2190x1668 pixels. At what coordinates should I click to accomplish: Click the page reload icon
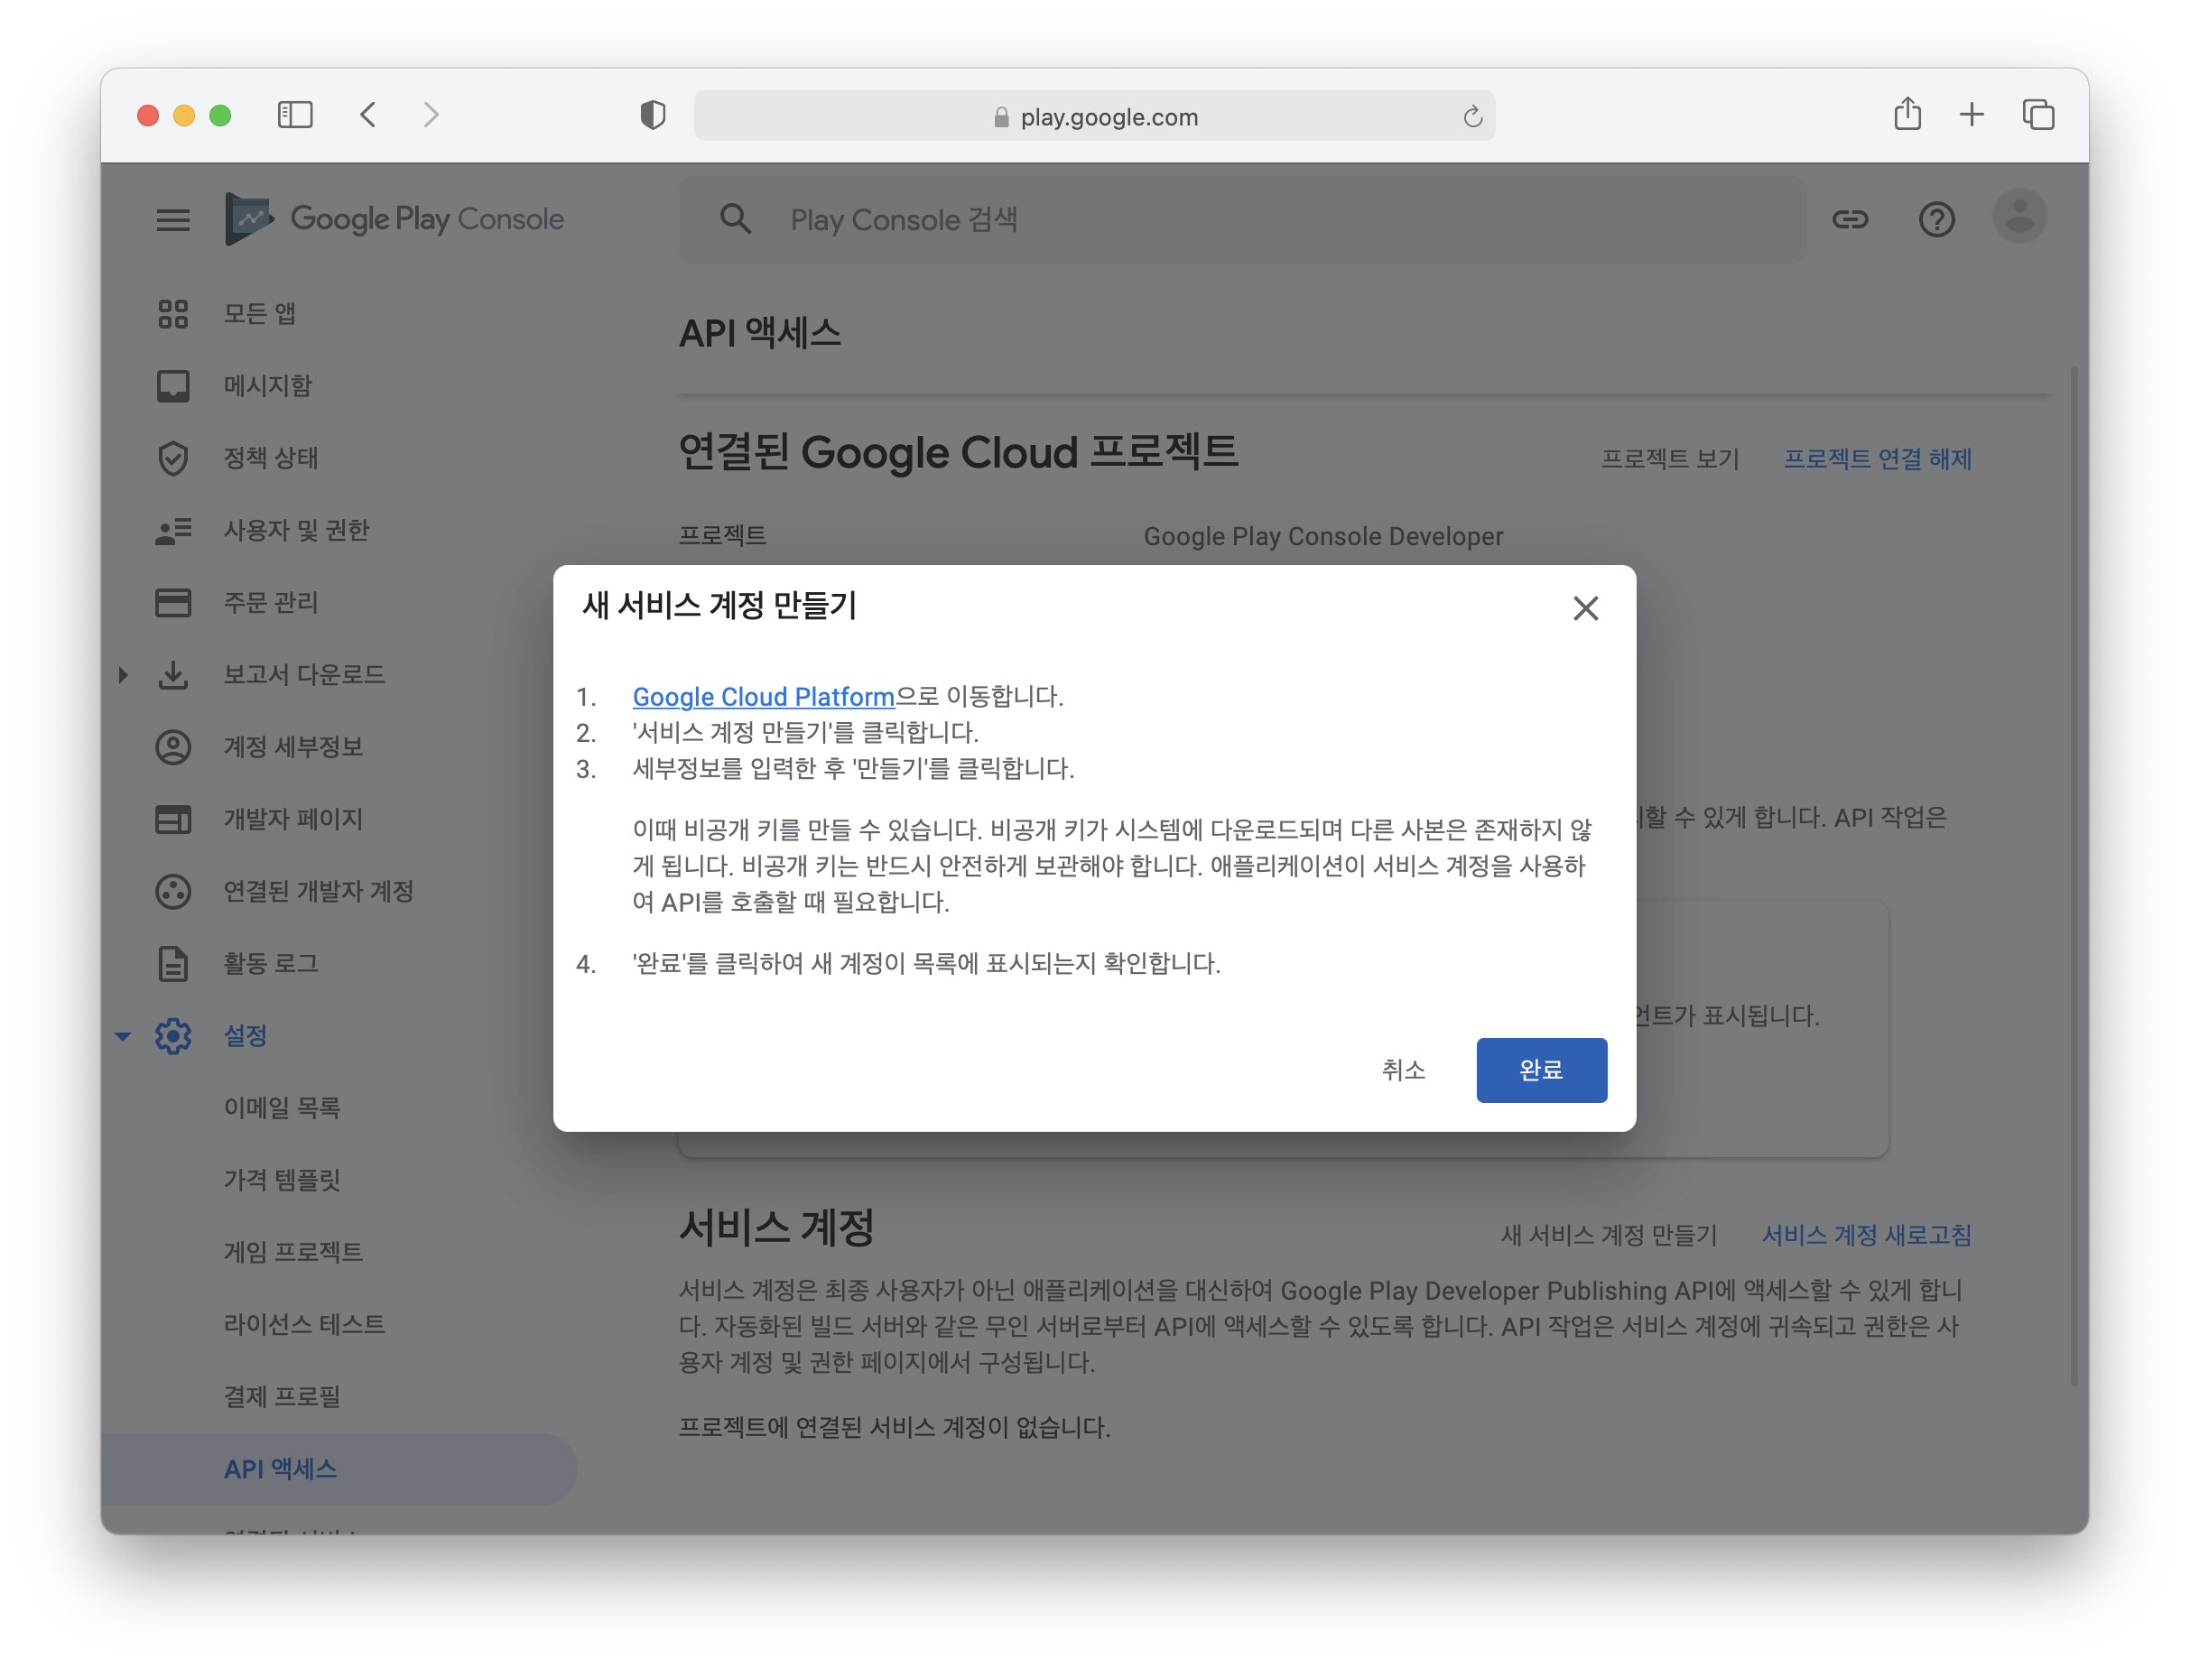coord(1472,117)
